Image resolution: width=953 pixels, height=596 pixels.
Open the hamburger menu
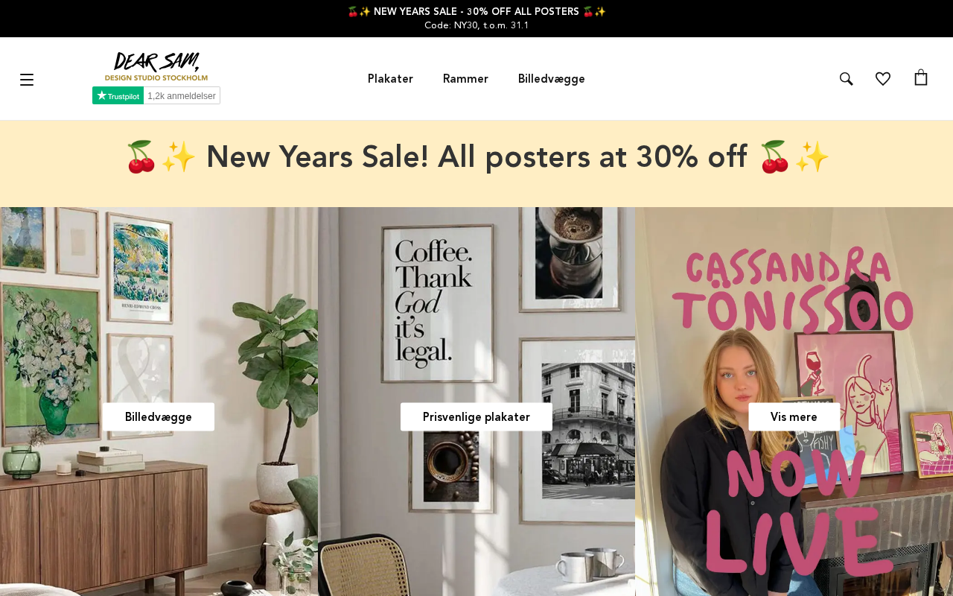(27, 80)
